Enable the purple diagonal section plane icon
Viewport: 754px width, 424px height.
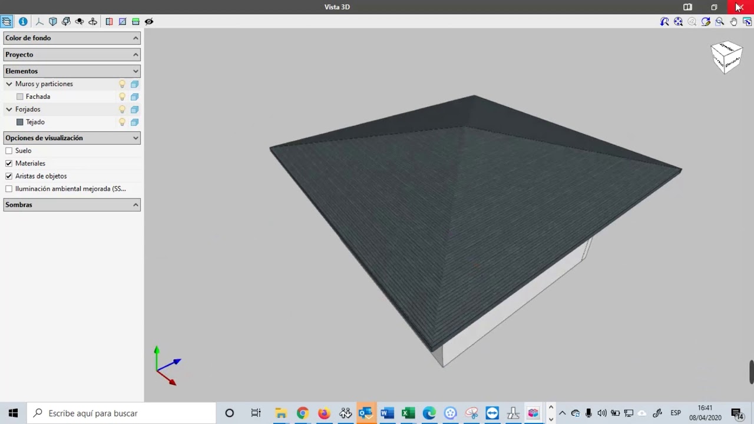[123, 21]
